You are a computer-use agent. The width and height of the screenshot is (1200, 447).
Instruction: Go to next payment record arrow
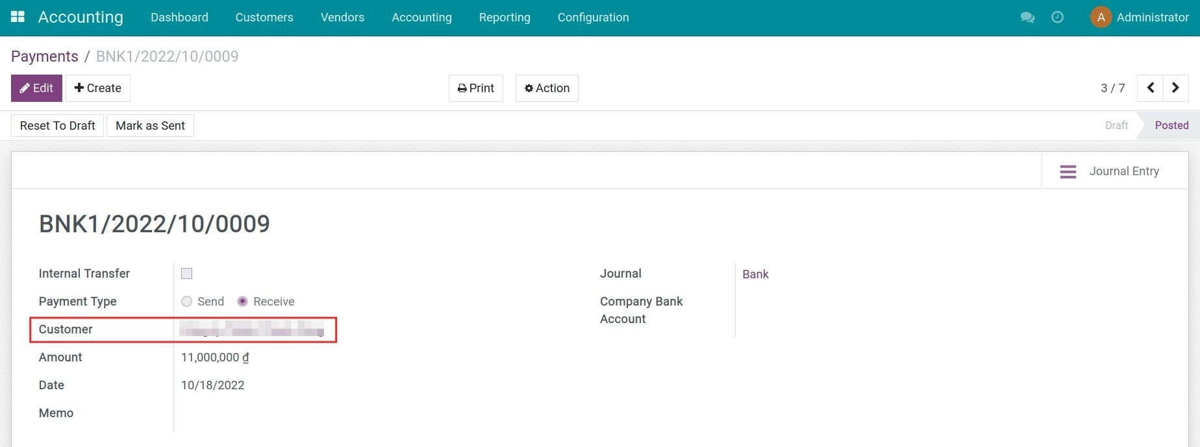tap(1175, 88)
